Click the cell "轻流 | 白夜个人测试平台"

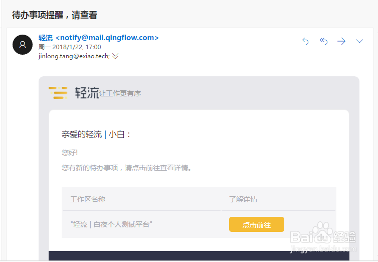[x=111, y=224]
